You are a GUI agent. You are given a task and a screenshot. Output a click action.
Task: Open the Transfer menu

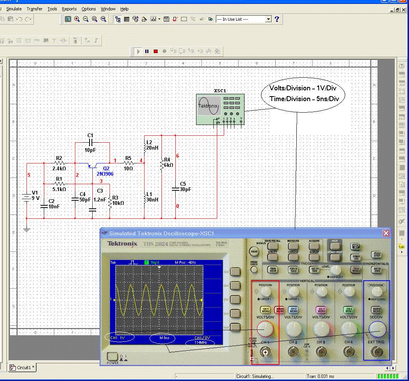point(35,9)
